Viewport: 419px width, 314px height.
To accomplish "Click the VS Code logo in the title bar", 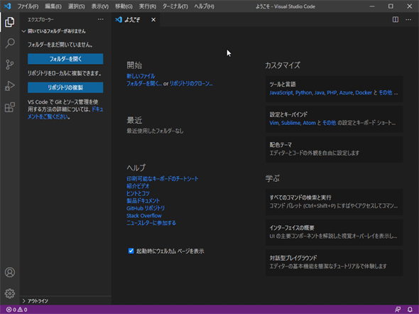I will pyautogui.click(x=8, y=6).
